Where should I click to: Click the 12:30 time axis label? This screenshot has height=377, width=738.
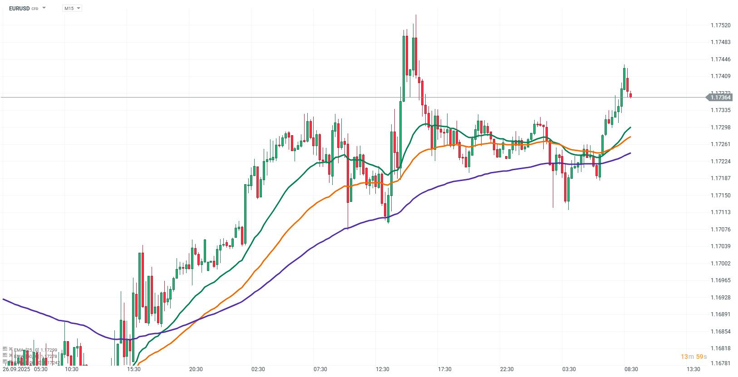pos(382,369)
